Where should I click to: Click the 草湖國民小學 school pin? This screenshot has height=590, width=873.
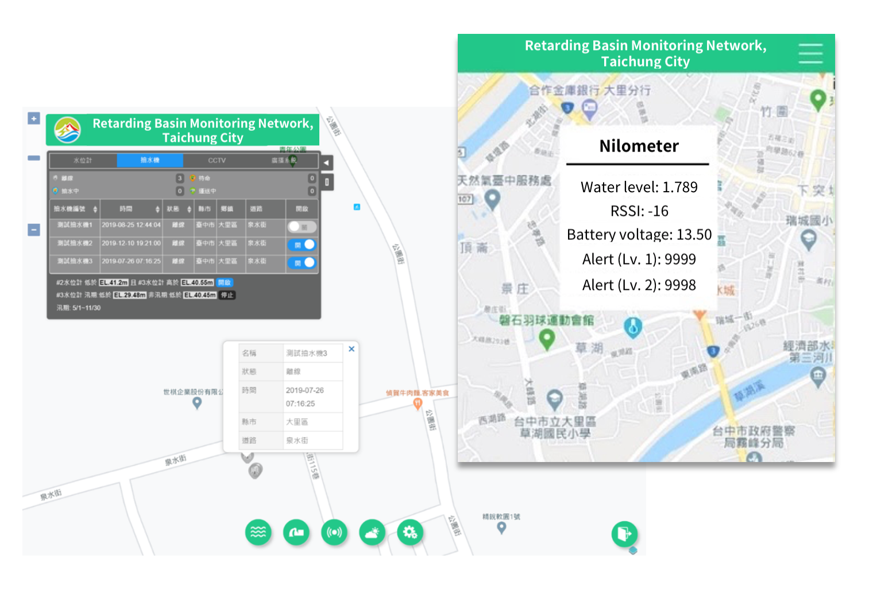click(554, 399)
